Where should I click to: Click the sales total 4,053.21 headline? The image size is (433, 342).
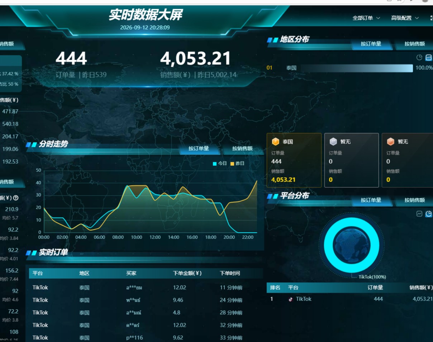(x=195, y=58)
